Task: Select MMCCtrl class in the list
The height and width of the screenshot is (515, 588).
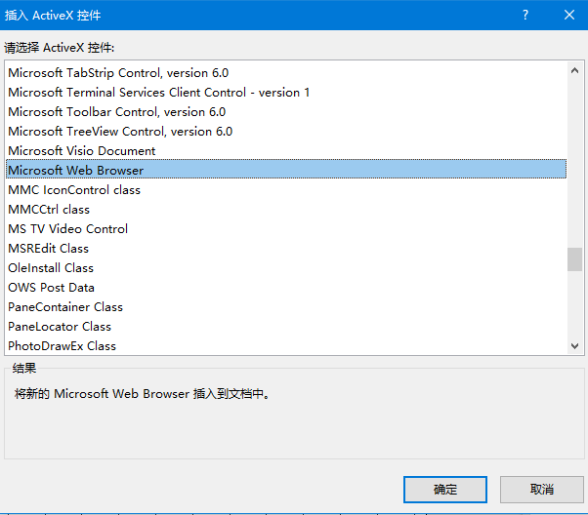Action: coord(49,210)
